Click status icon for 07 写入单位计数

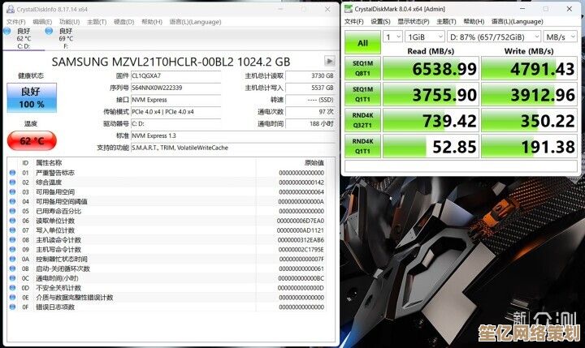pyautogui.click(x=13, y=230)
